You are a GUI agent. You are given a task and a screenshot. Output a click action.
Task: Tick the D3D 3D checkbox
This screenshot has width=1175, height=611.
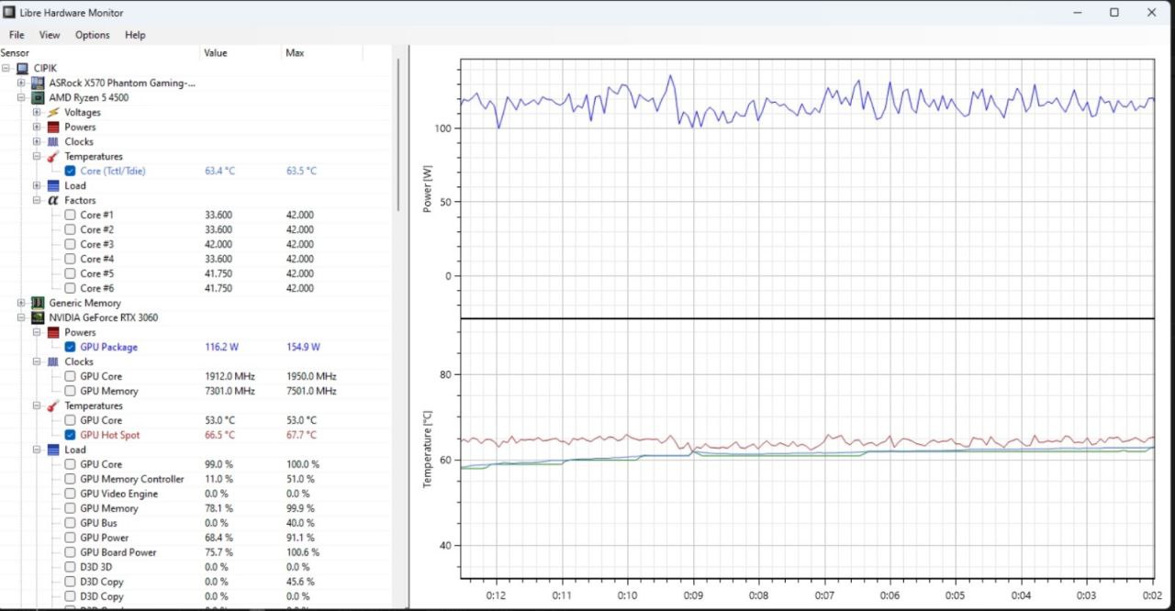coord(70,567)
